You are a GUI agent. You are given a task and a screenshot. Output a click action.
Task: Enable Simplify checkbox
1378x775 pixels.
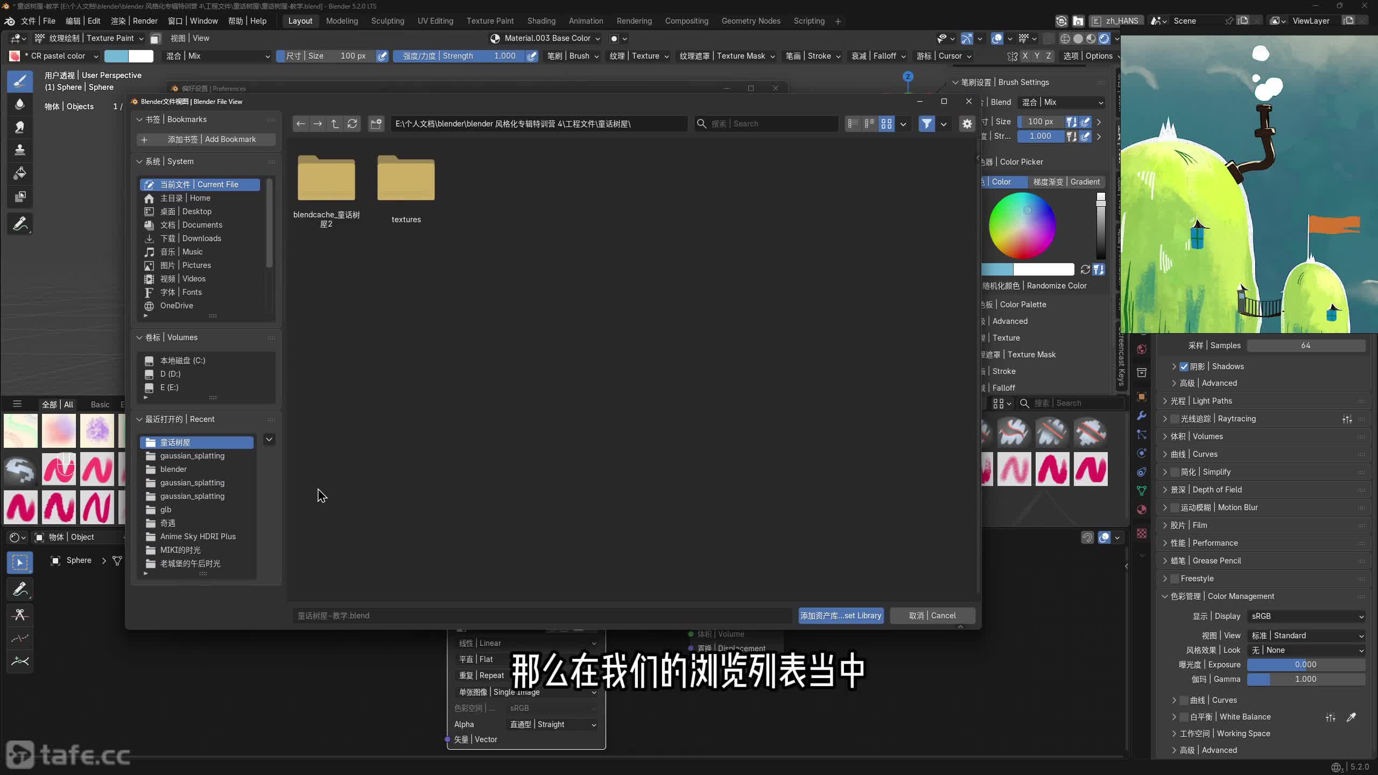[x=1175, y=472]
